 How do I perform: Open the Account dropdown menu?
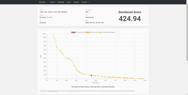pyautogui.click(x=85, y=2)
